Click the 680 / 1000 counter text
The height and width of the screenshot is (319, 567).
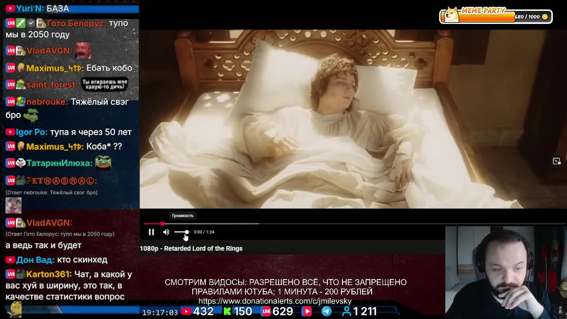[527, 17]
